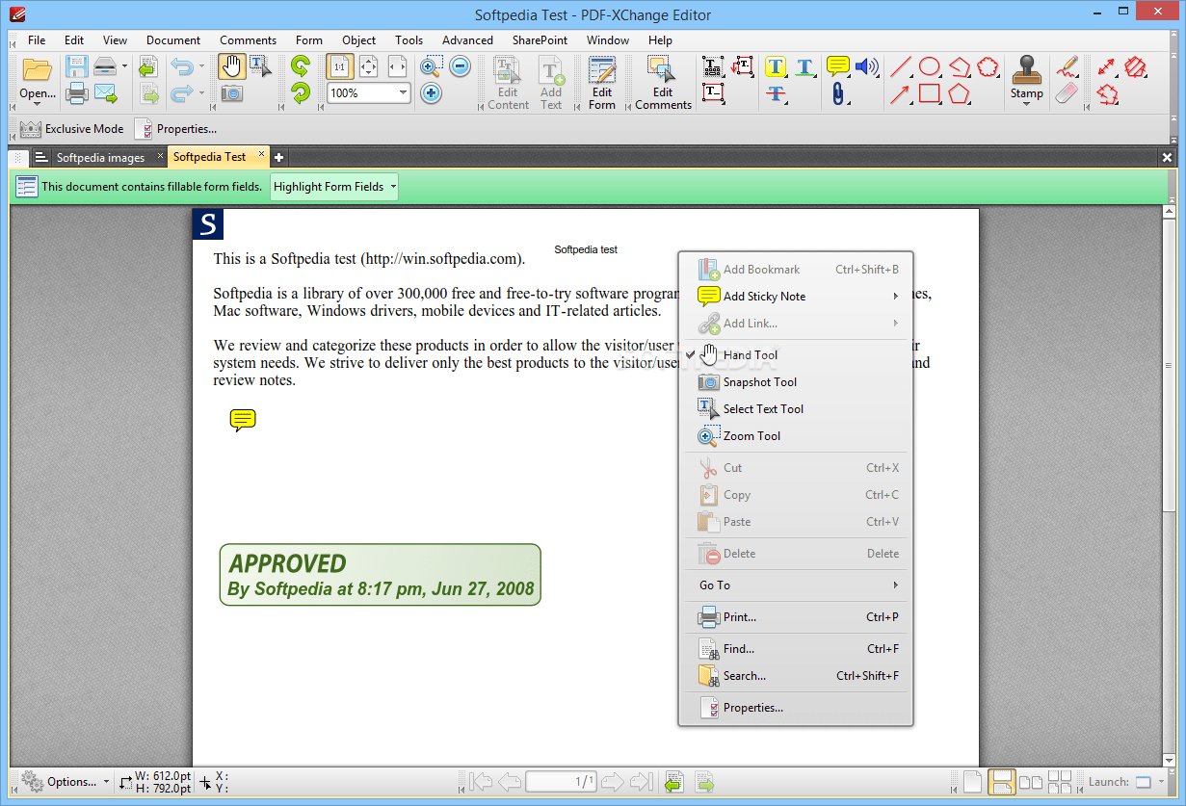Toggle Actual Size 1:1 view button
1186x806 pixels.
click(340, 66)
